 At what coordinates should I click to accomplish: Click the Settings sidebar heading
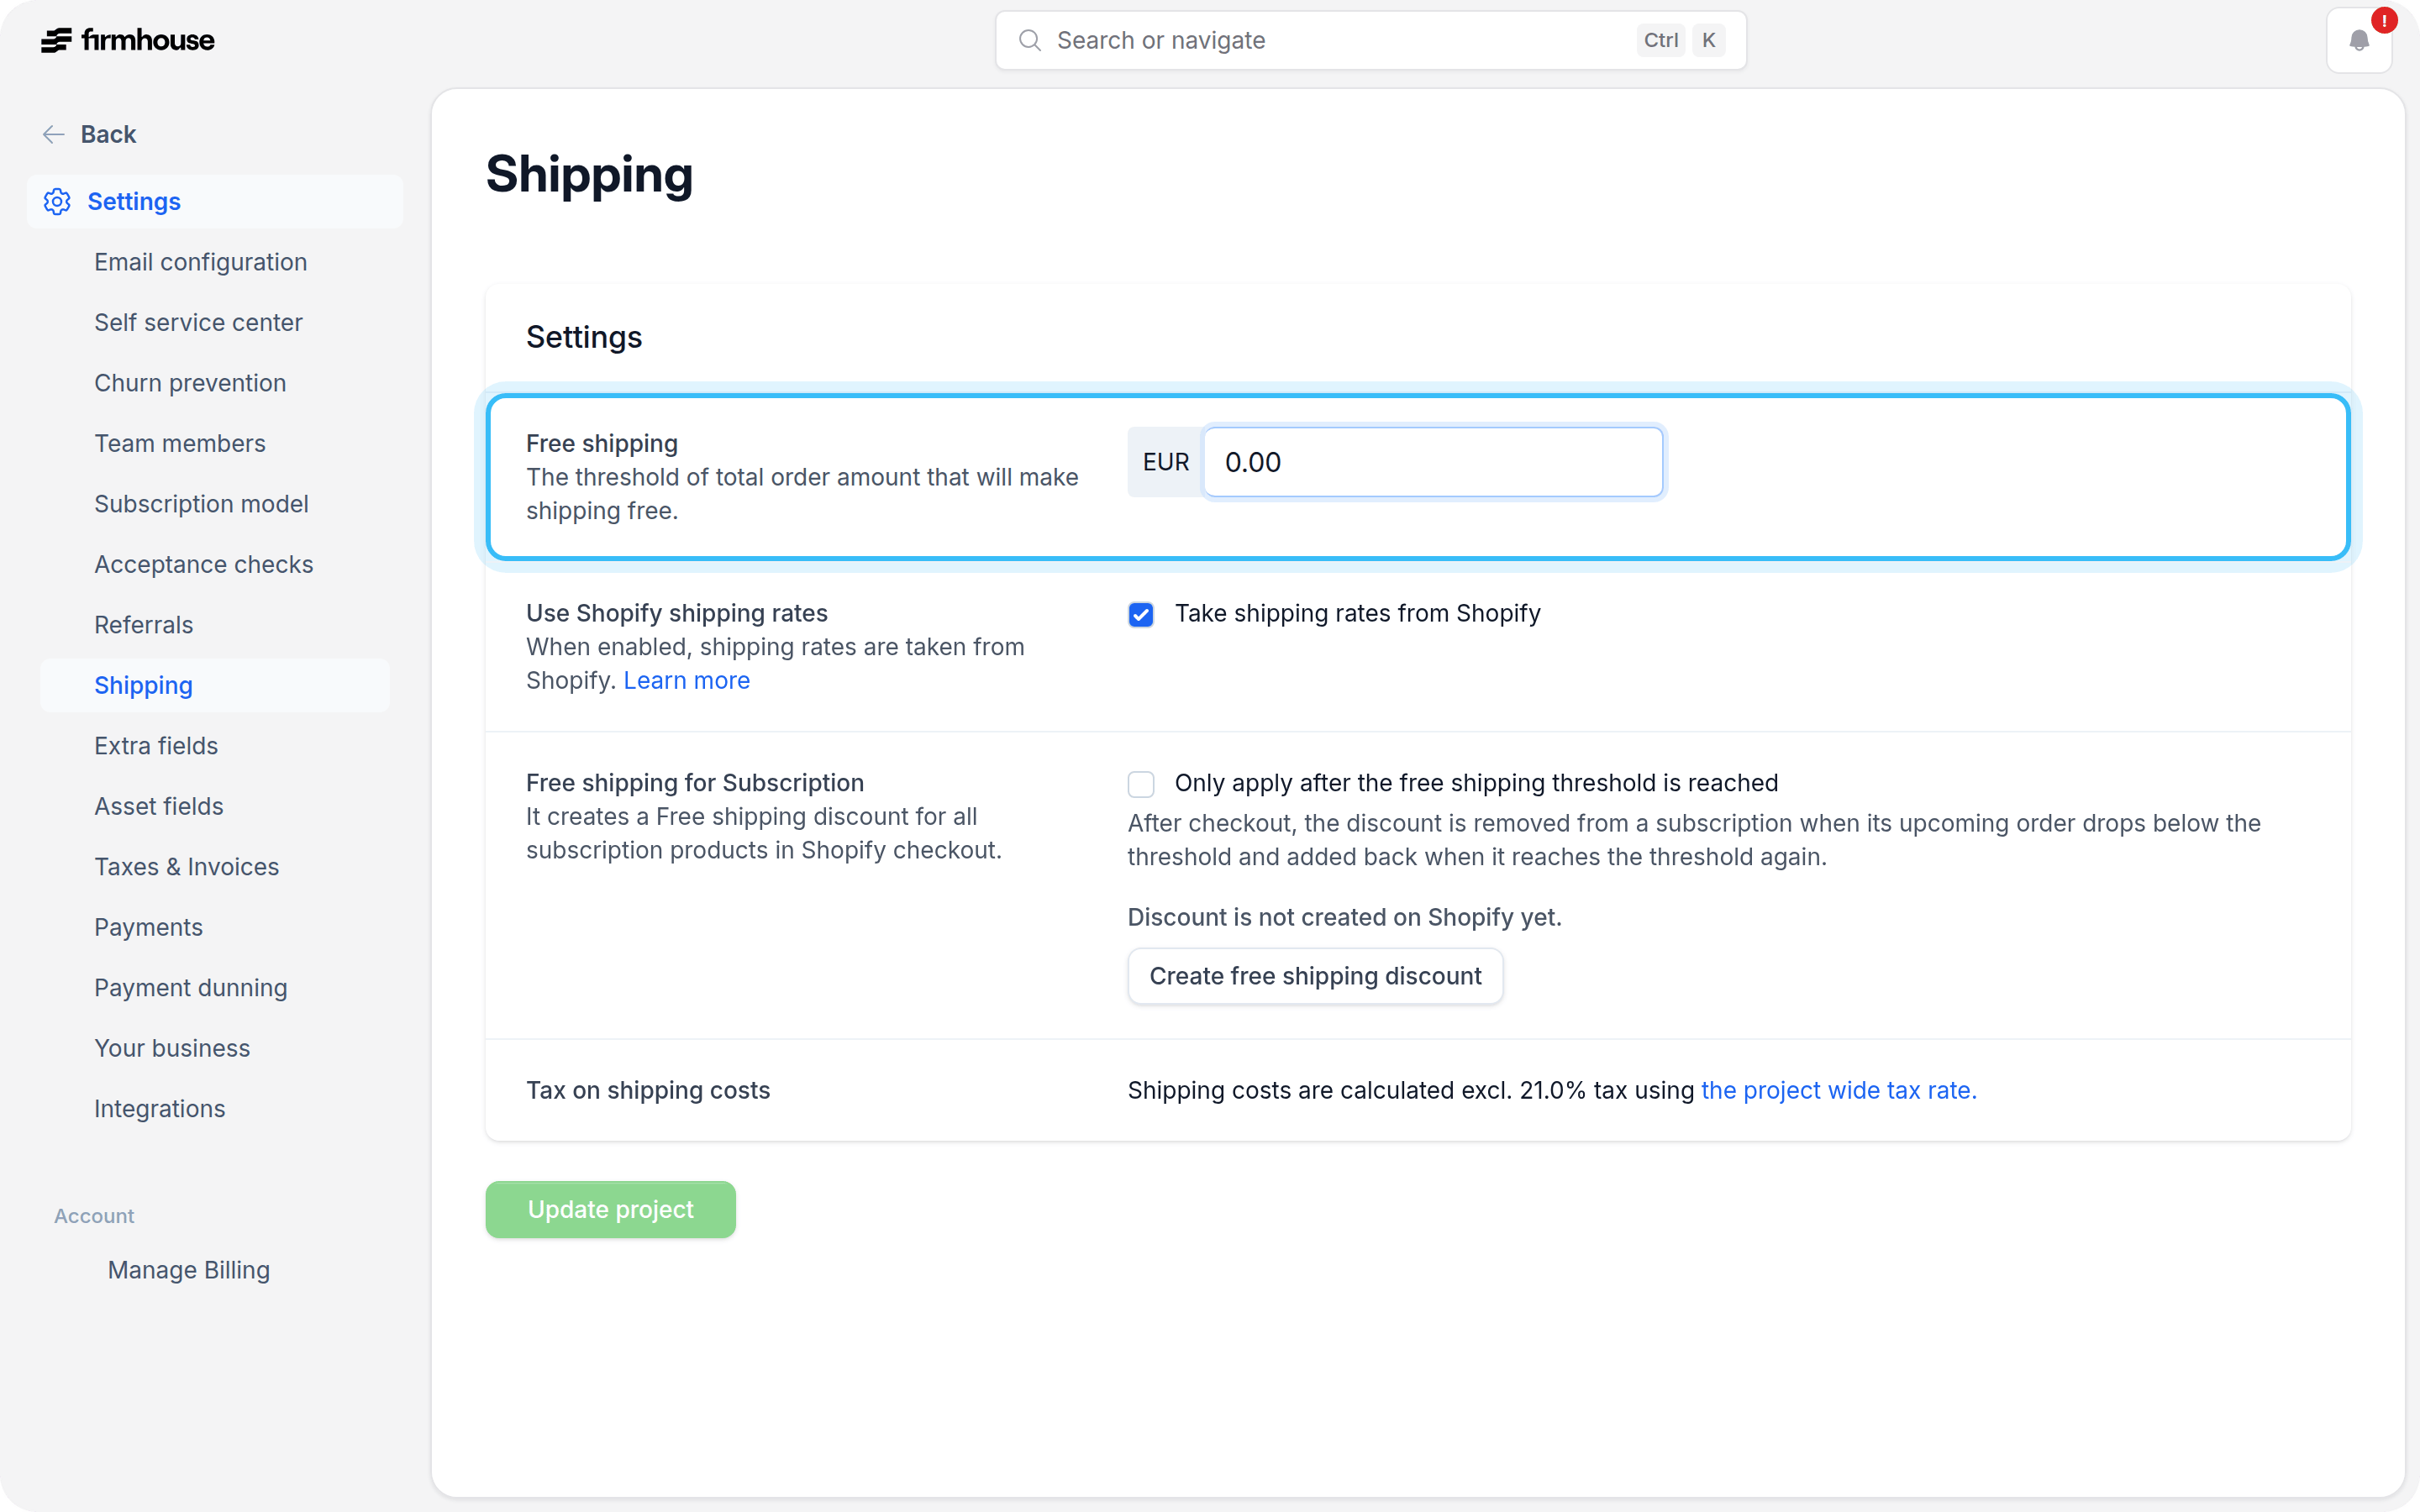click(215, 201)
